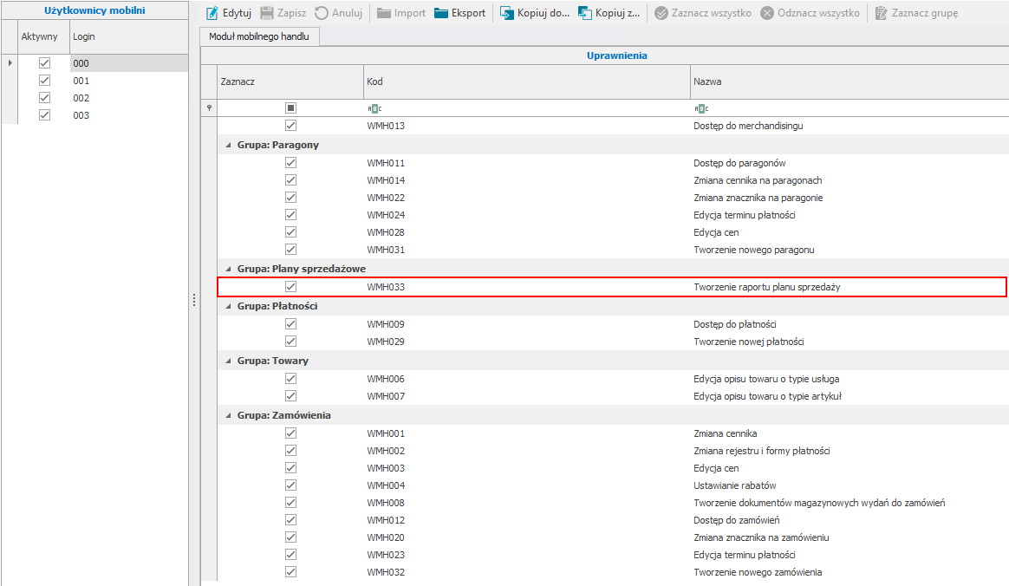Select 'Tworzenie nowej płatności' name cell

coord(850,342)
